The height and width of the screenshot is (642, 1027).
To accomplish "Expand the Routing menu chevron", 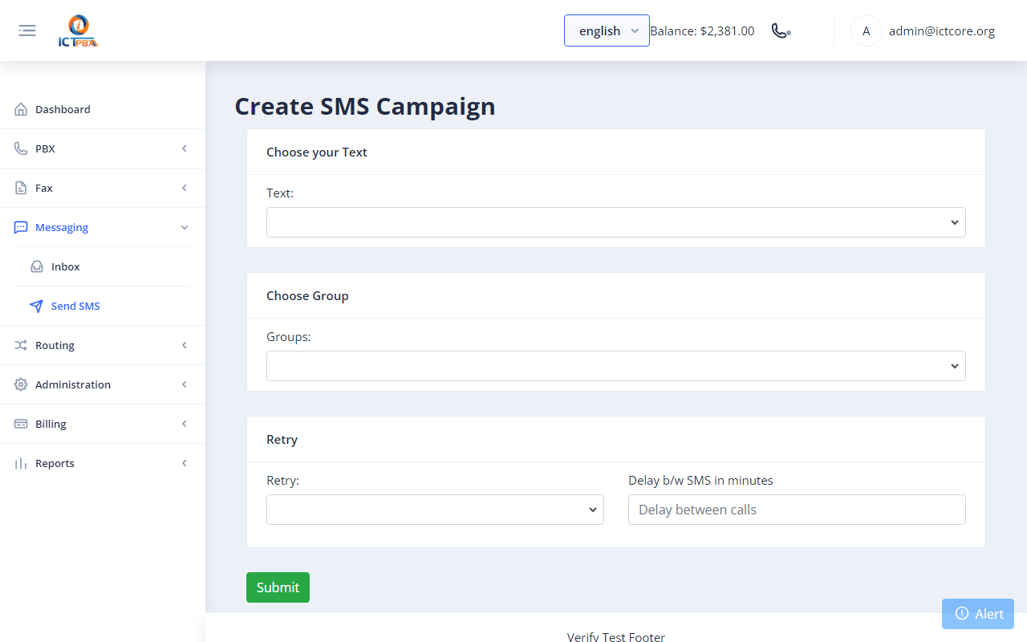I will 185,345.
